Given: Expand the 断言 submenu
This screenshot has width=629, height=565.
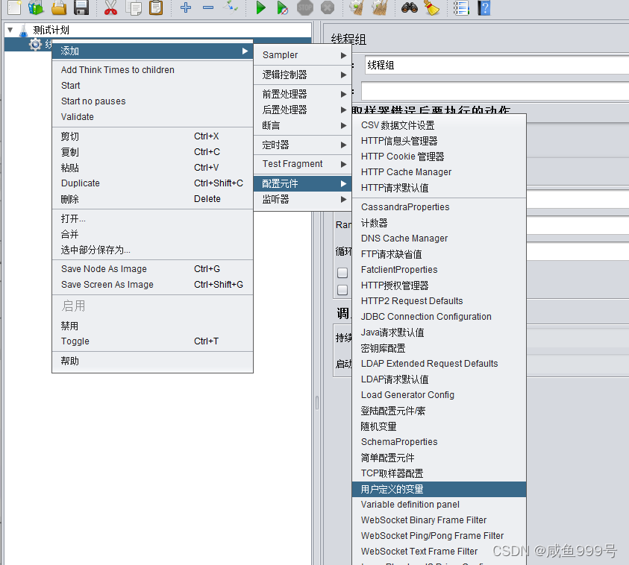Looking at the screenshot, I should (303, 125).
